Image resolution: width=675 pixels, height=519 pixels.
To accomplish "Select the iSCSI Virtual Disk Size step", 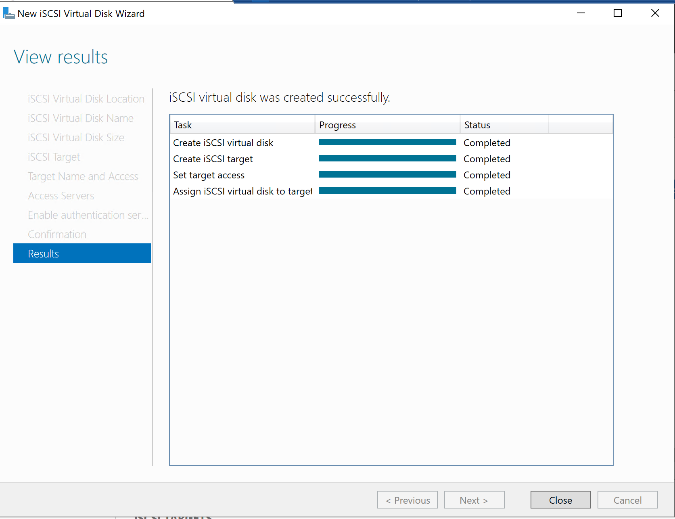I will (x=76, y=138).
